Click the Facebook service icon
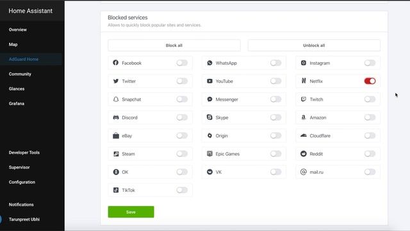The width and height of the screenshot is (410, 231). (115, 63)
